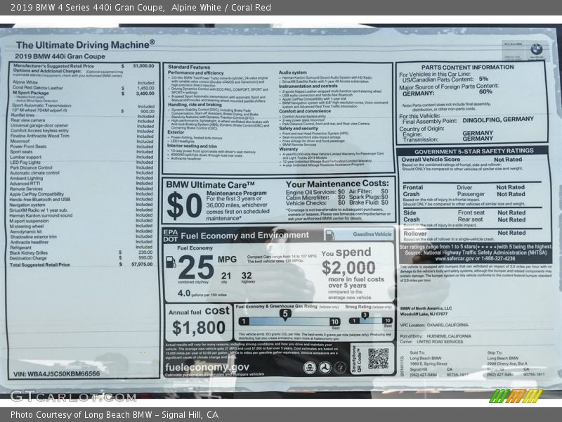The width and height of the screenshot is (562, 422).
Task: Click the 'Park Distance Control' row
Action: click(81, 167)
